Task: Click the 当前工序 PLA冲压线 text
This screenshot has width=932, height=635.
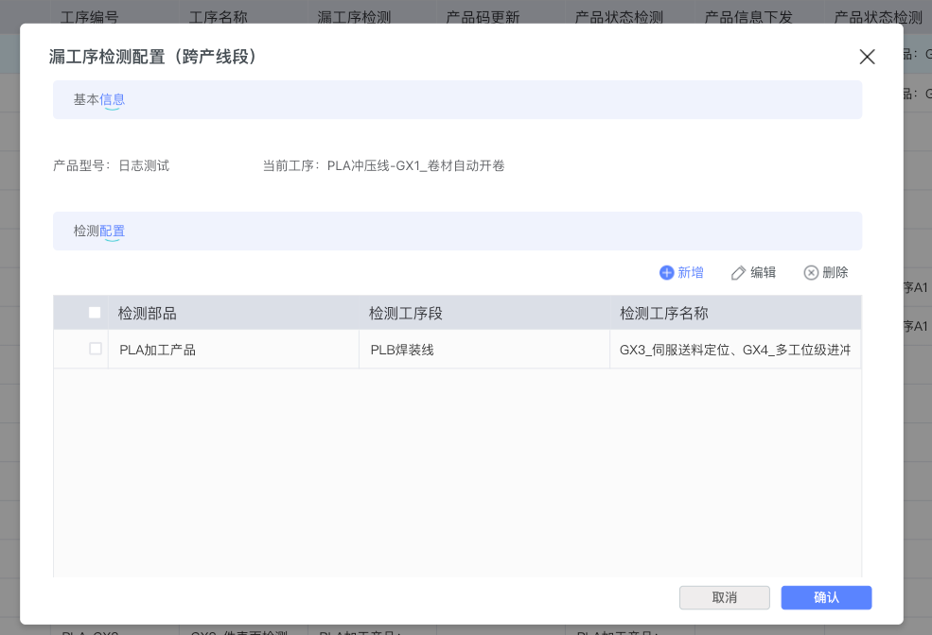Action: click(383, 165)
